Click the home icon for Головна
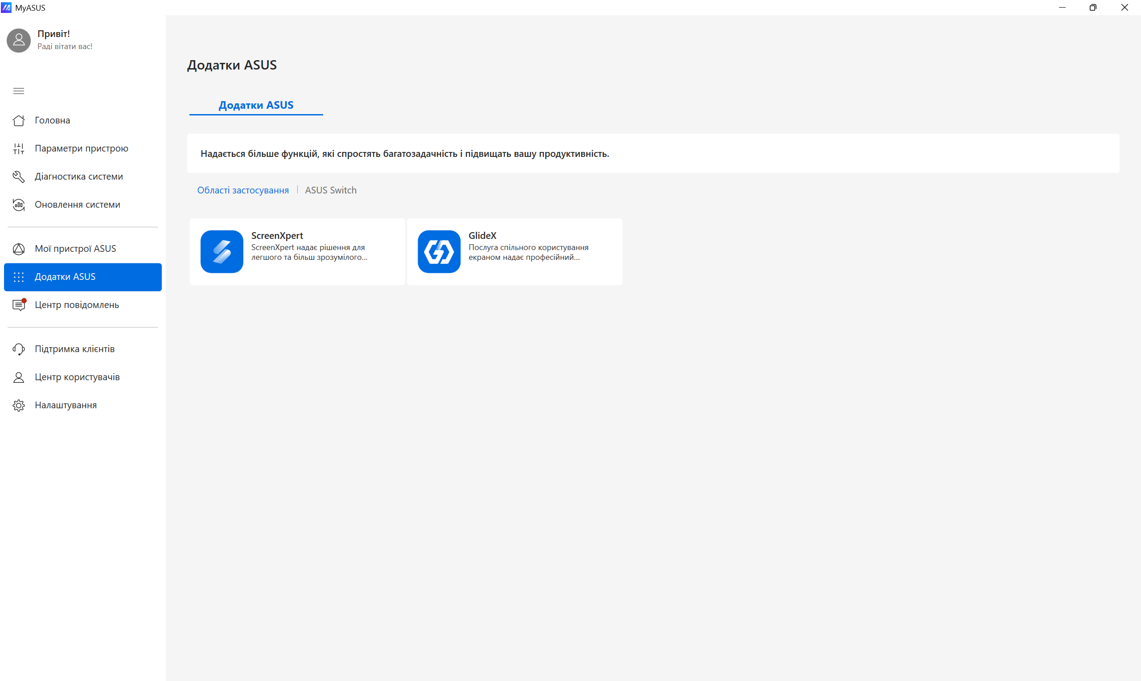1141x681 pixels. (18, 120)
